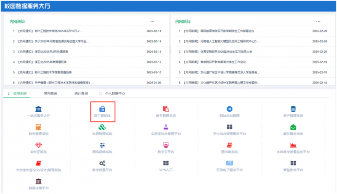The height and width of the screenshot is (194, 337).
Task: Click the 图书馆系统 book icon
Action: coord(230,145)
